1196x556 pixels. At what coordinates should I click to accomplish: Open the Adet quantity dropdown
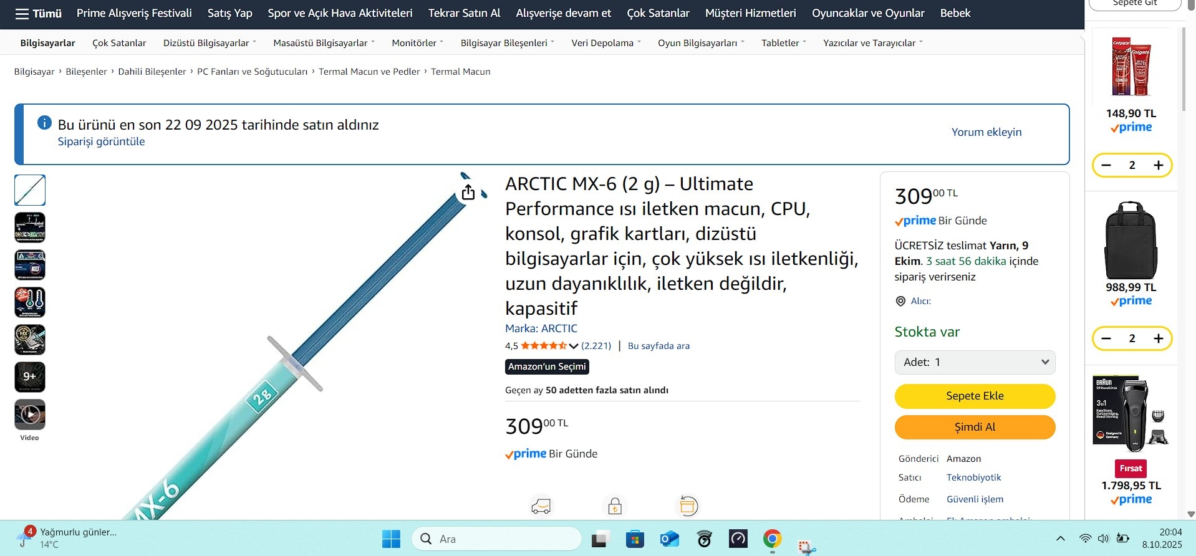pyautogui.click(x=975, y=362)
